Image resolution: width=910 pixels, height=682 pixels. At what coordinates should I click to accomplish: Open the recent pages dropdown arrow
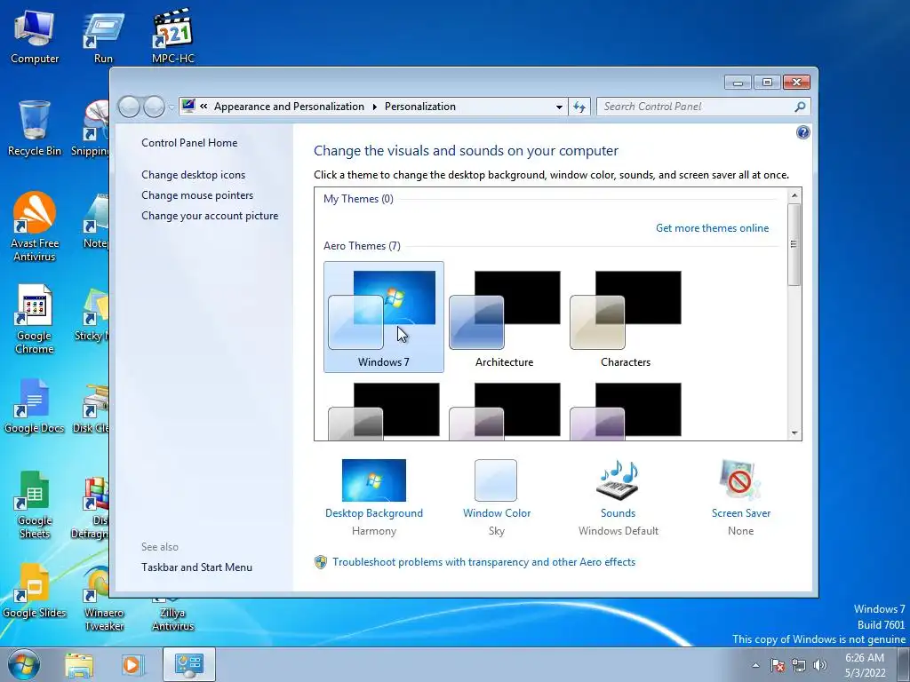(x=172, y=107)
